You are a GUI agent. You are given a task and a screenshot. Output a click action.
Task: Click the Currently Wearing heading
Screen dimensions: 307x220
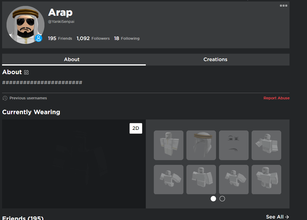pyautogui.click(x=31, y=112)
